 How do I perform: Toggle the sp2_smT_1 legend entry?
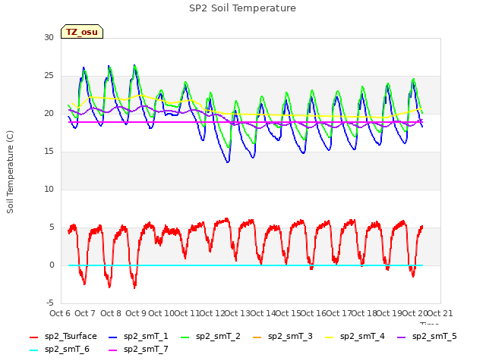(x=138, y=336)
